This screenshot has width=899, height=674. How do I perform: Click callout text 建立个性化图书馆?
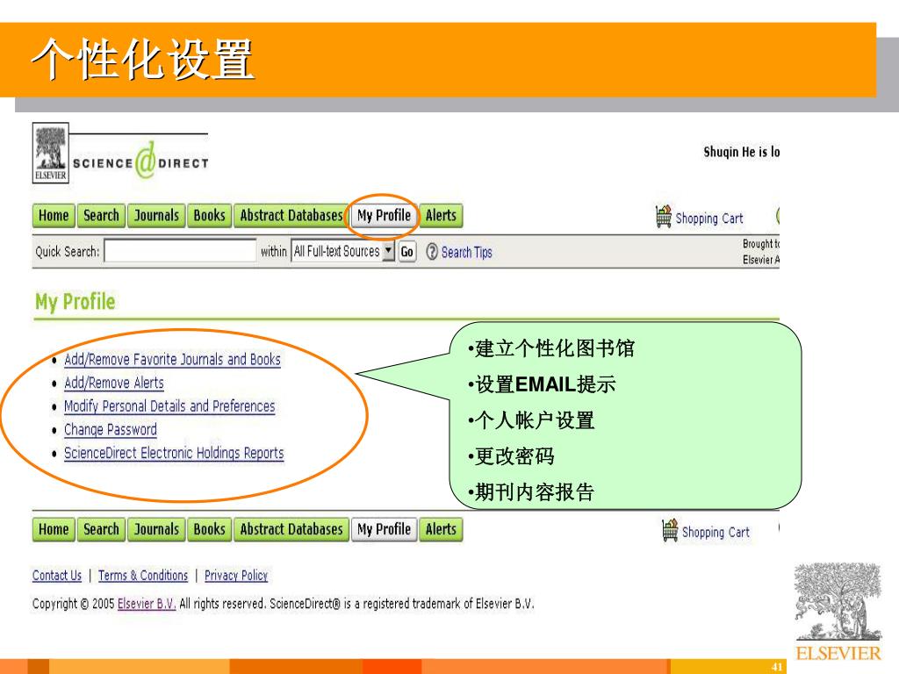tap(555, 348)
